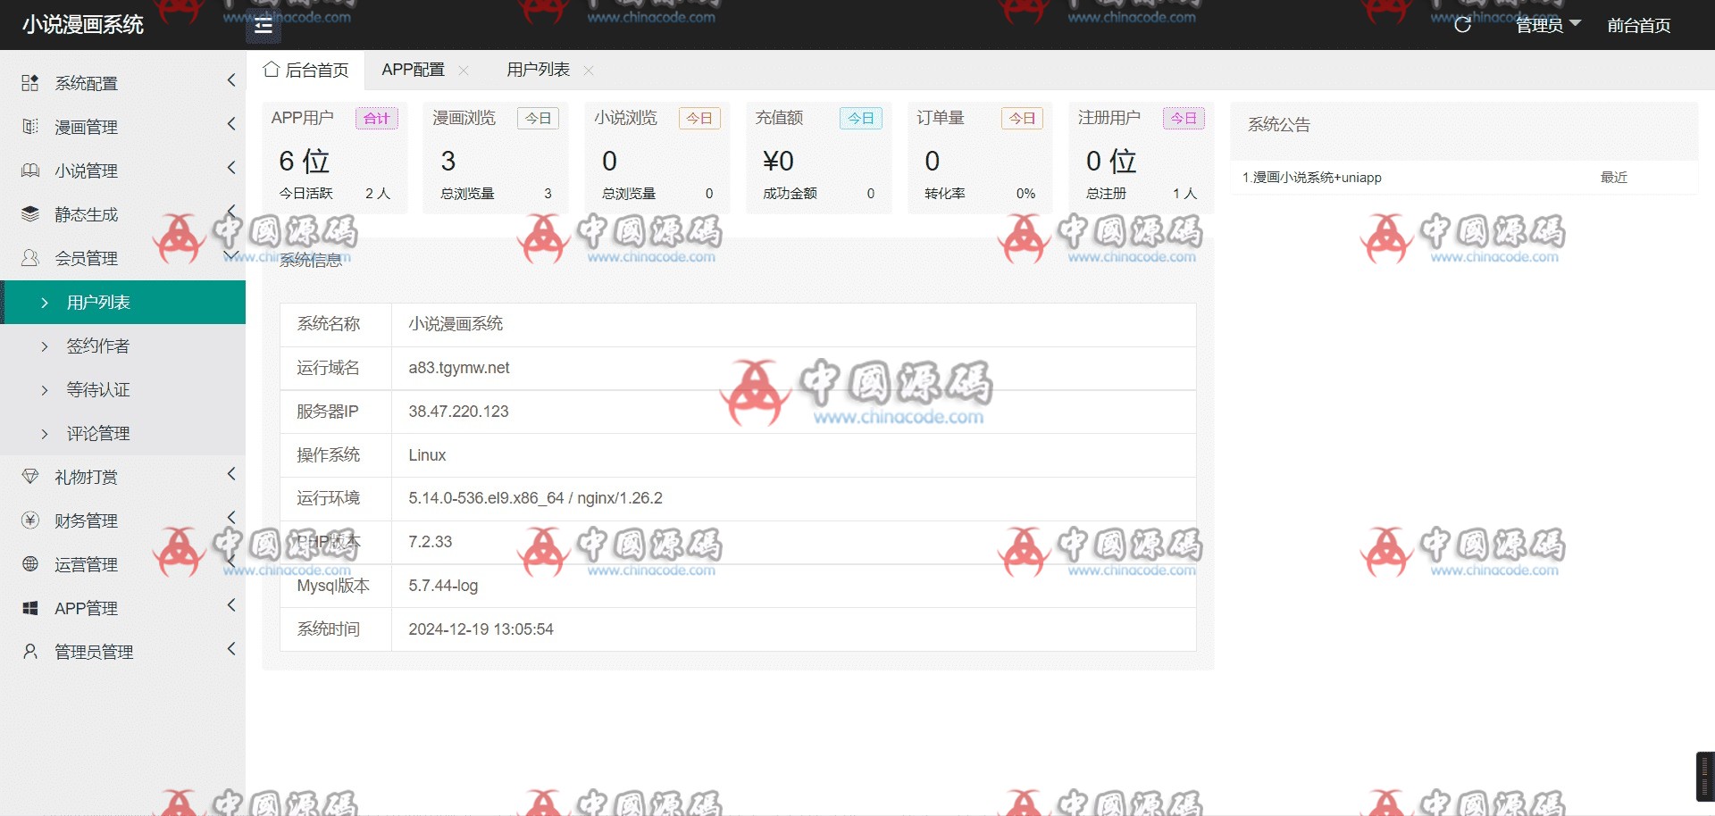Click the APP管理 windows icon
This screenshot has height=816, width=1715.
(29, 608)
